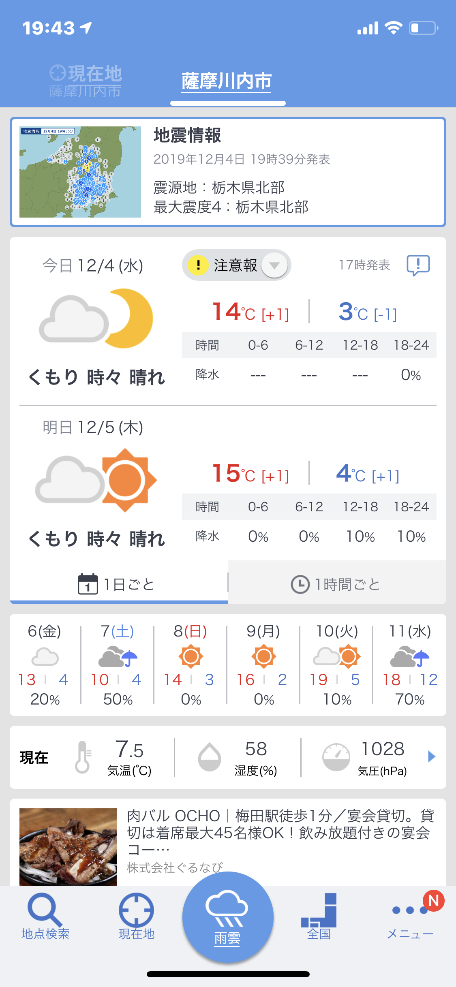Image resolution: width=456 pixels, height=987 pixels.
Task: Open the メニュー three-dot menu
Action: click(x=410, y=916)
